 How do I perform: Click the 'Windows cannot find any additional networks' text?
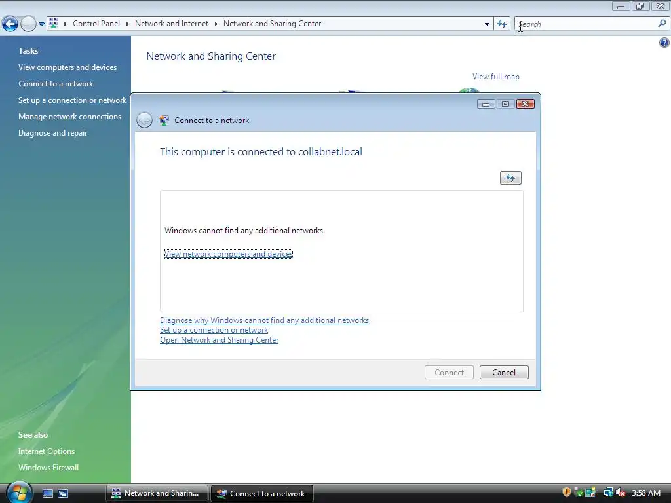point(244,231)
